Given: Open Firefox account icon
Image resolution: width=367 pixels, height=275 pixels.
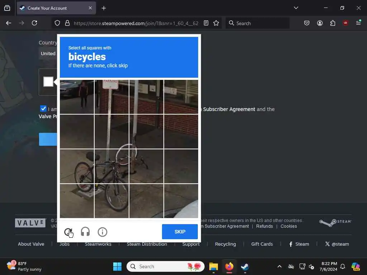Looking at the screenshot, I should tap(320, 23).
